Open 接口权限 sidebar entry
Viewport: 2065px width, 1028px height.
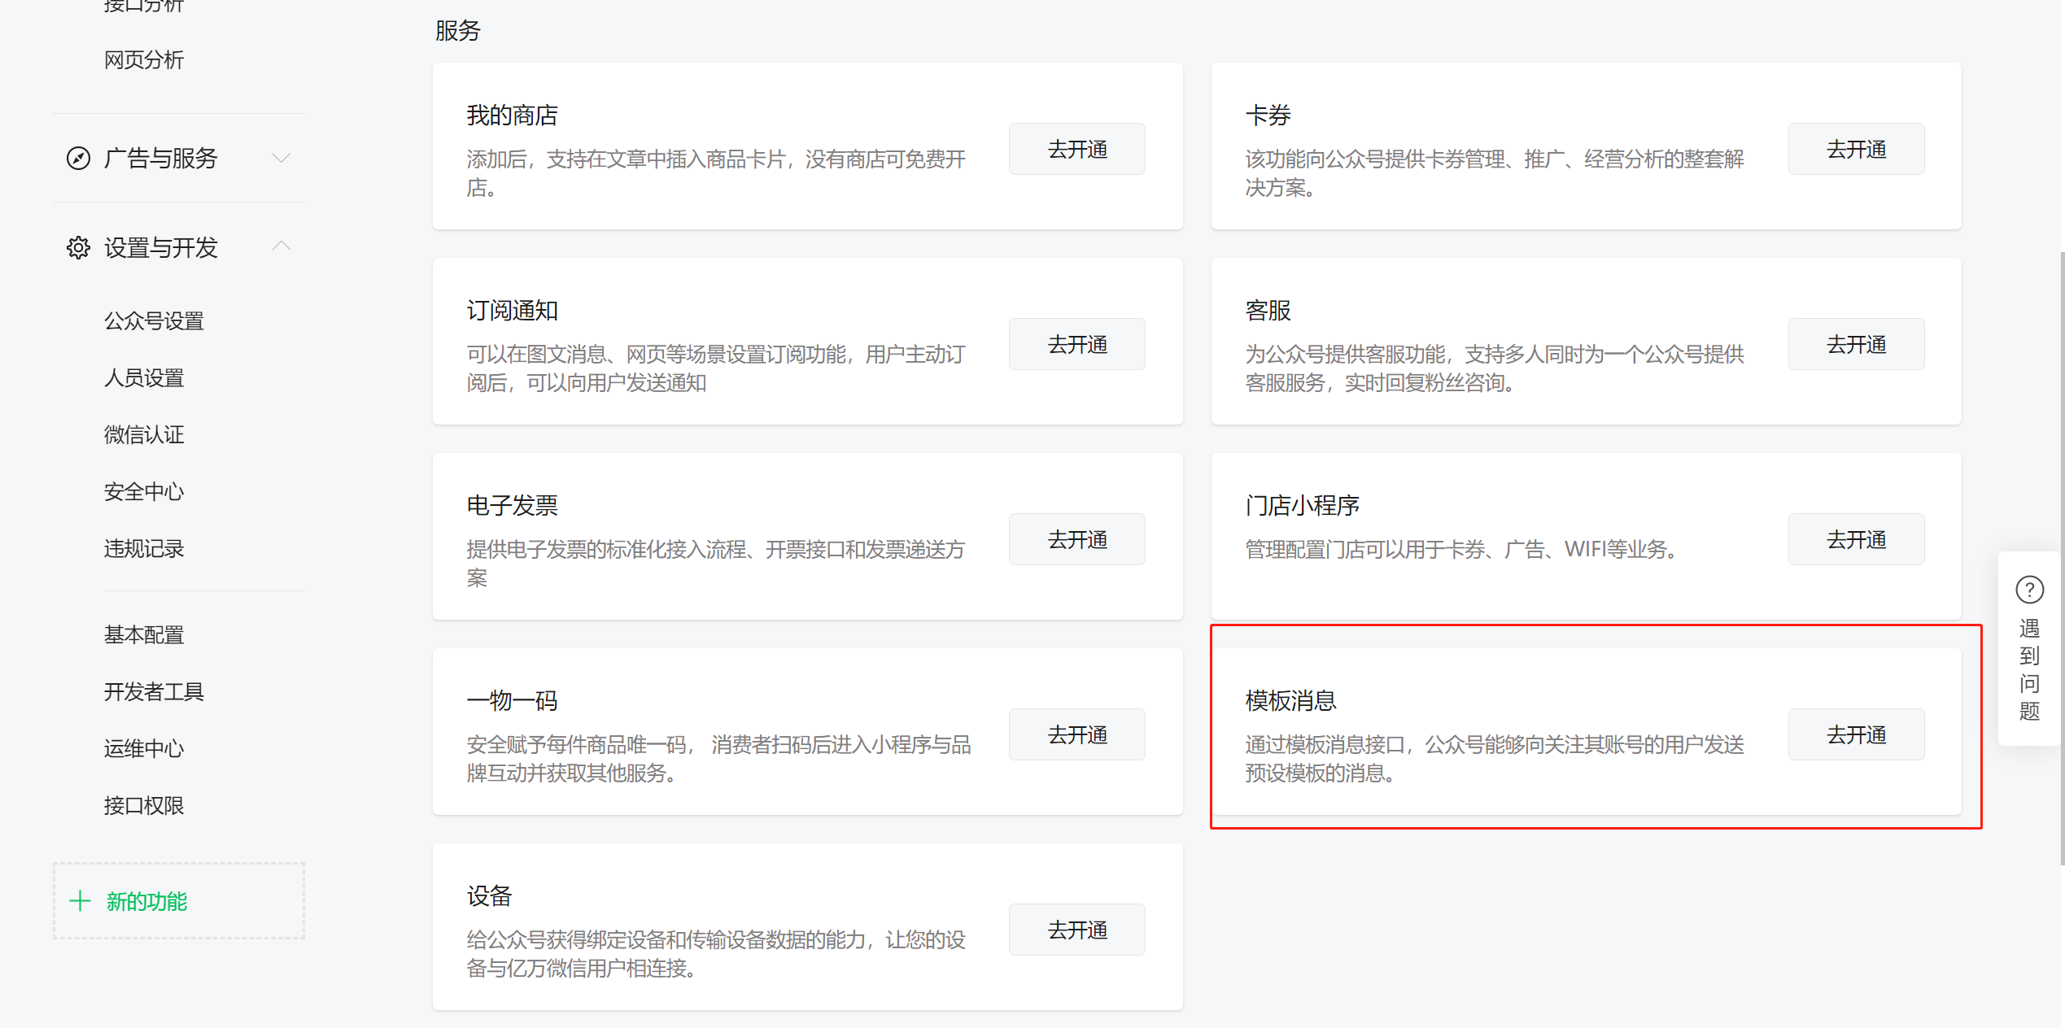[144, 806]
